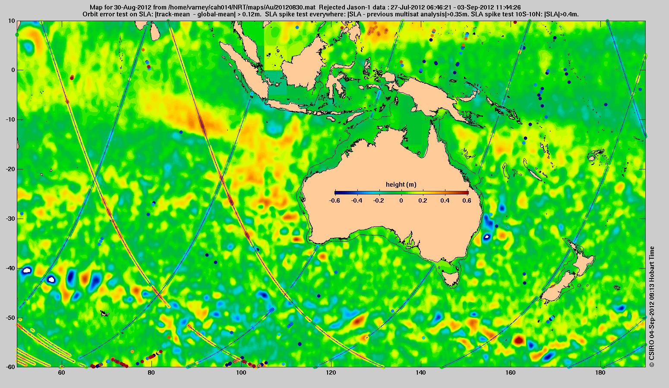Click the x-axis longitude label 60

(61, 373)
